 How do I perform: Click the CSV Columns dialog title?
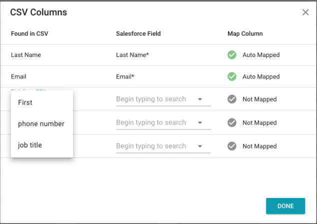coord(38,12)
